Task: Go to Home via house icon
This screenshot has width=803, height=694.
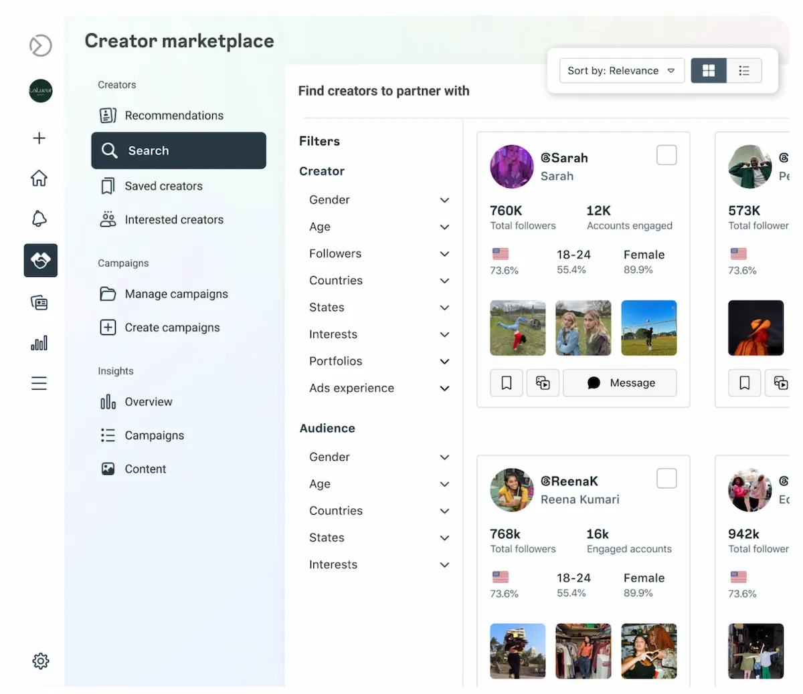Action: pos(39,178)
